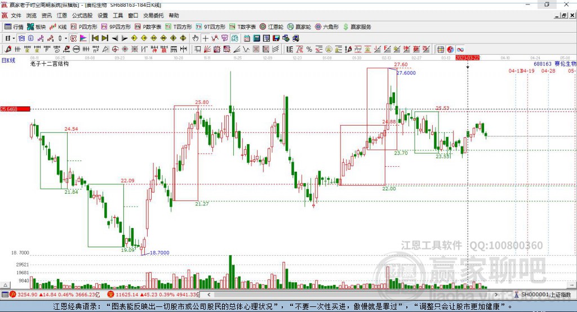
Task: Open the 资讯 menu
Action: coord(46,15)
